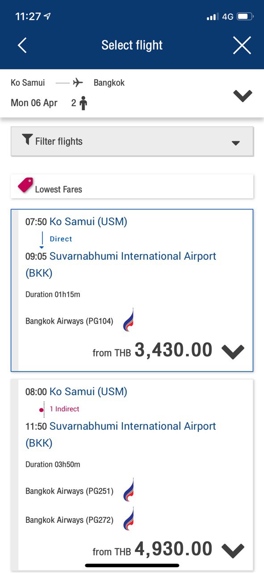Tap the Bangkok Airways logo beside PG104
264x573 pixels.
[128, 320]
